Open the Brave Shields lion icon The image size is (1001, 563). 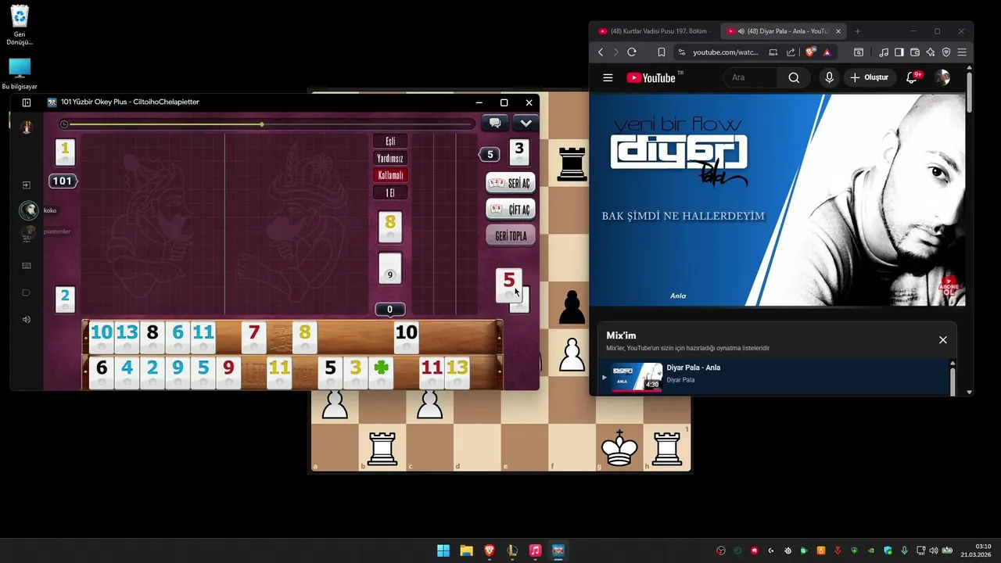(810, 52)
